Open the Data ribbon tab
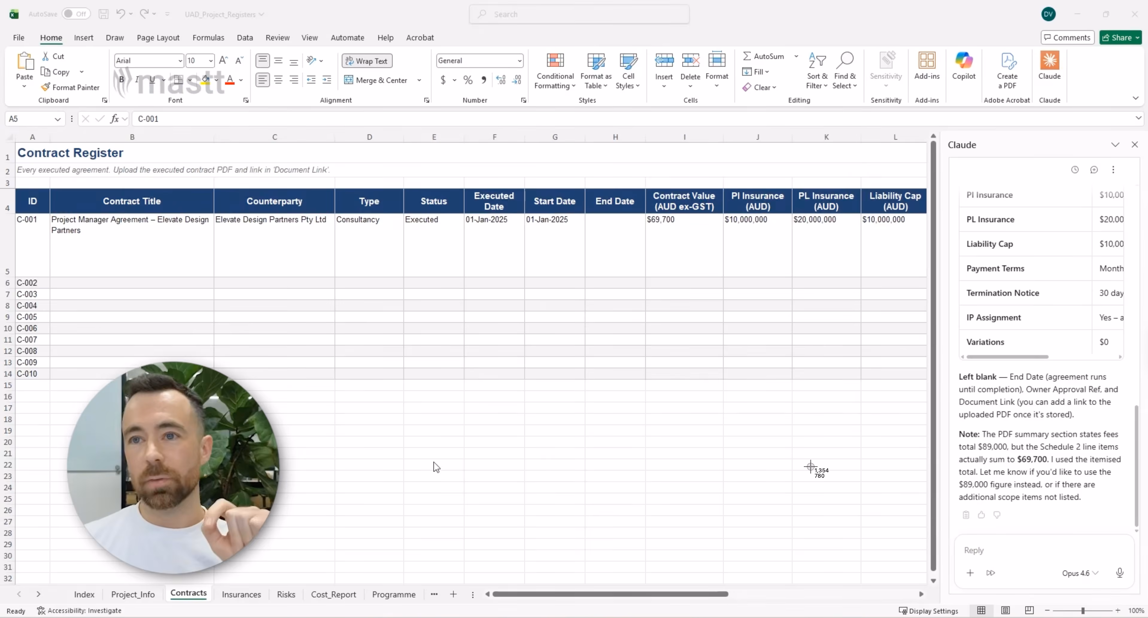1148x618 pixels. tap(245, 37)
